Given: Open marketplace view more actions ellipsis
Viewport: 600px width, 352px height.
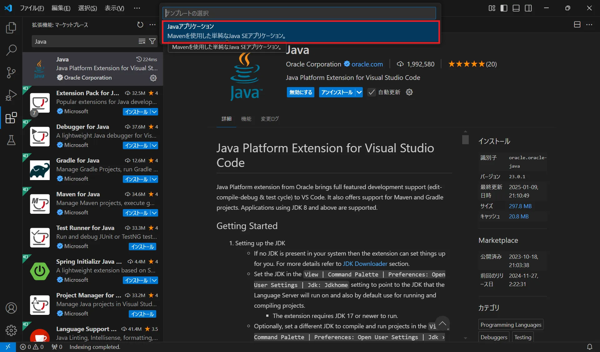Looking at the screenshot, I should pos(152,25).
